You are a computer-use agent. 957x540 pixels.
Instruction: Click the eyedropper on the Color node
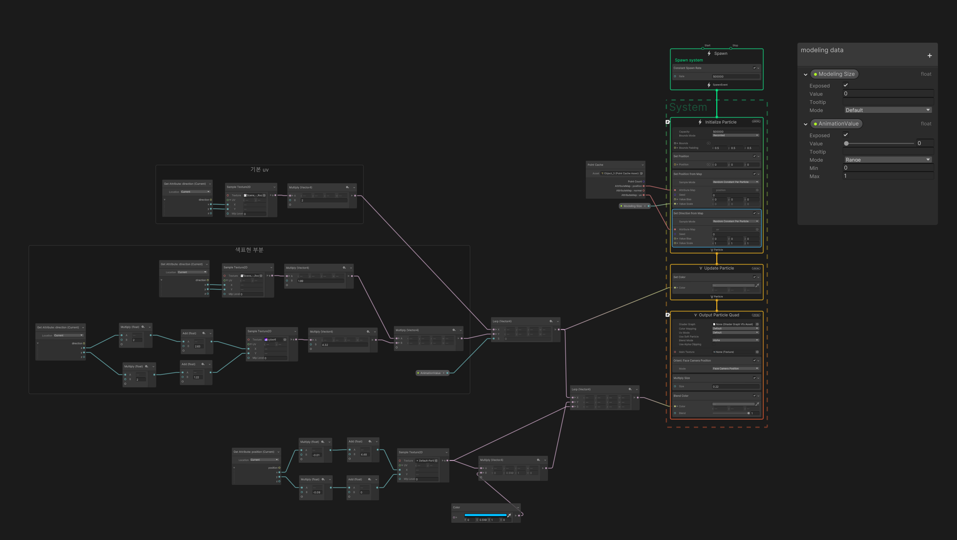pyautogui.click(x=509, y=515)
